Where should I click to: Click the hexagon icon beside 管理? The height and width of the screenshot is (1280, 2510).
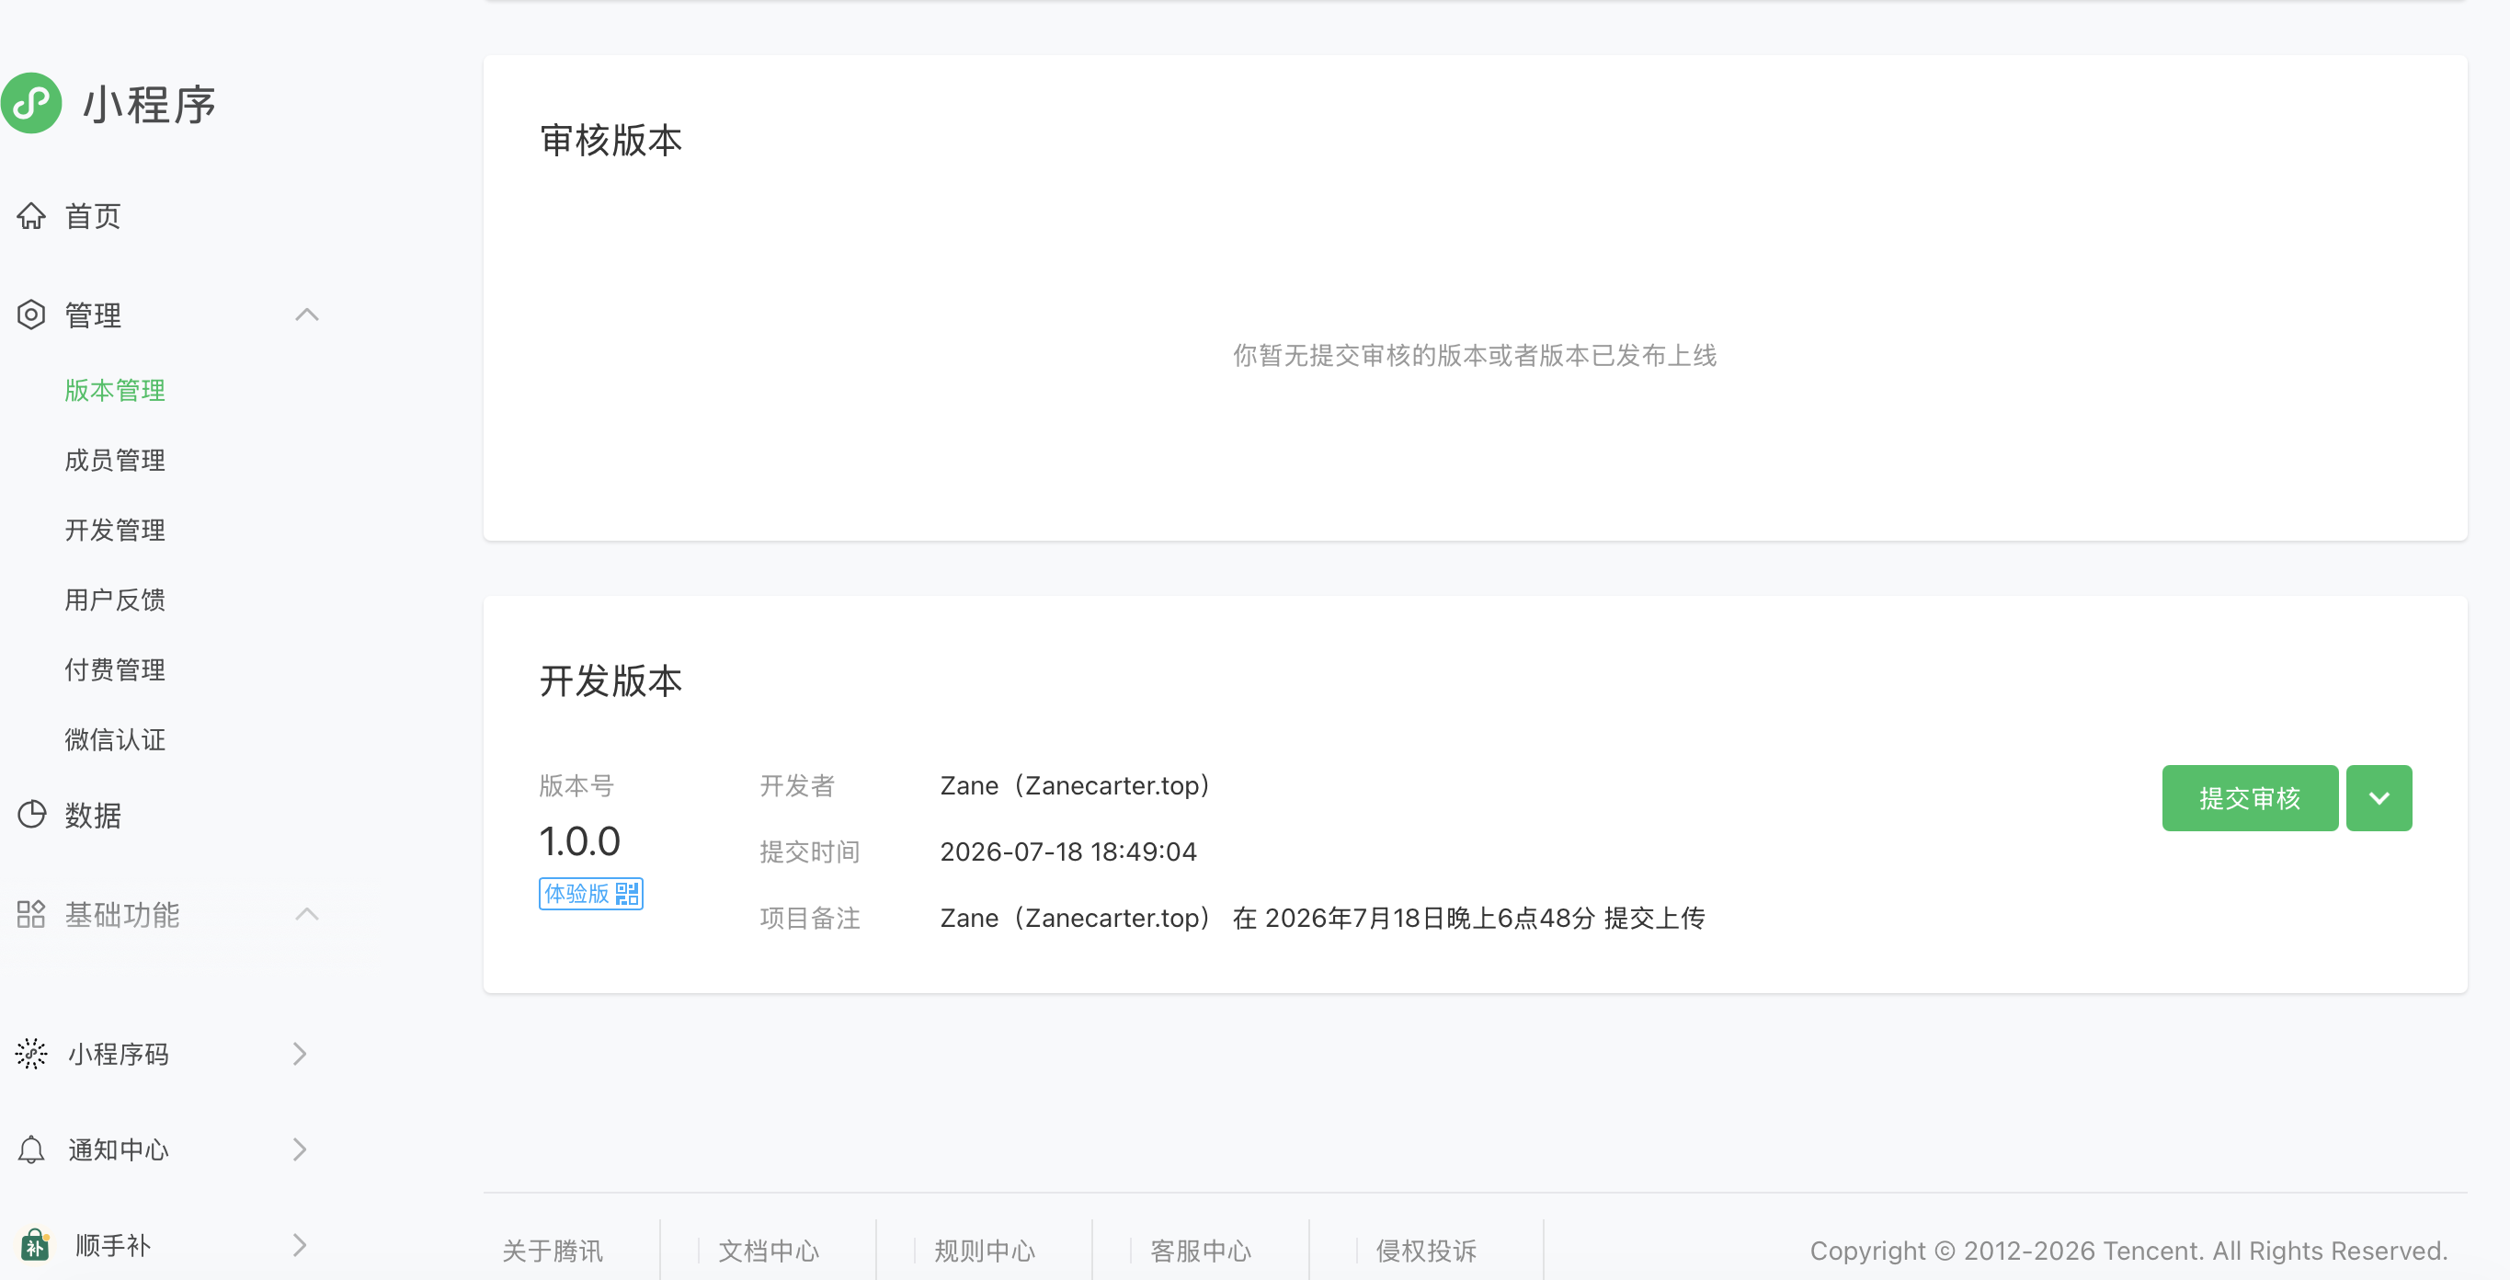click(31, 314)
